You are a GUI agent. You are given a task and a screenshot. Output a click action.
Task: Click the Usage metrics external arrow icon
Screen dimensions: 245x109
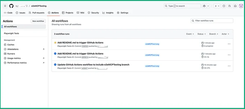43,58
